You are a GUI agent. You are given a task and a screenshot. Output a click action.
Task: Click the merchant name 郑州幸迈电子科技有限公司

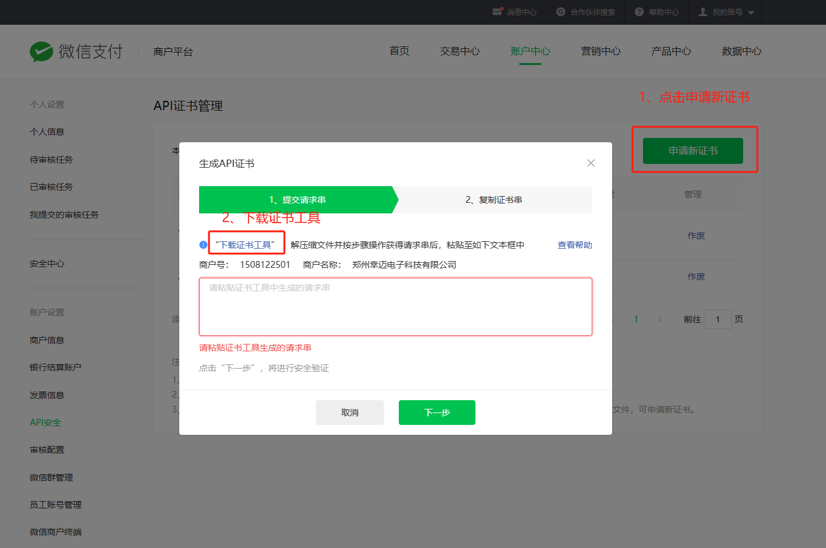click(404, 265)
